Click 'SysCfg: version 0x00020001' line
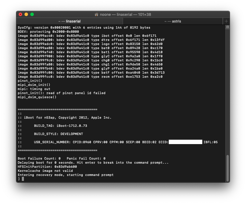The height and width of the screenshot is (204, 246). (x=84, y=27)
